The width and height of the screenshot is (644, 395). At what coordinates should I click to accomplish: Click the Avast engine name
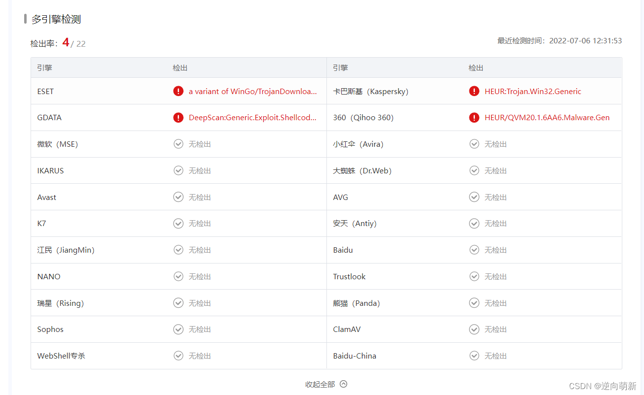[47, 197]
